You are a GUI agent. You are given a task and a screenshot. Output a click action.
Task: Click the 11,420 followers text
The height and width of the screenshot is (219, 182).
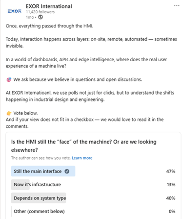pos(40,12)
